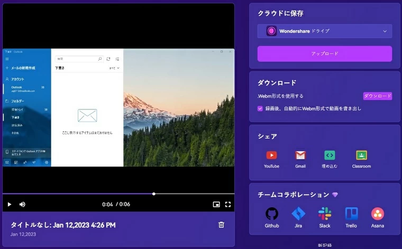402x249 pixels.
Task: Click the premium diamond icon
Action: click(x=335, y=195)
